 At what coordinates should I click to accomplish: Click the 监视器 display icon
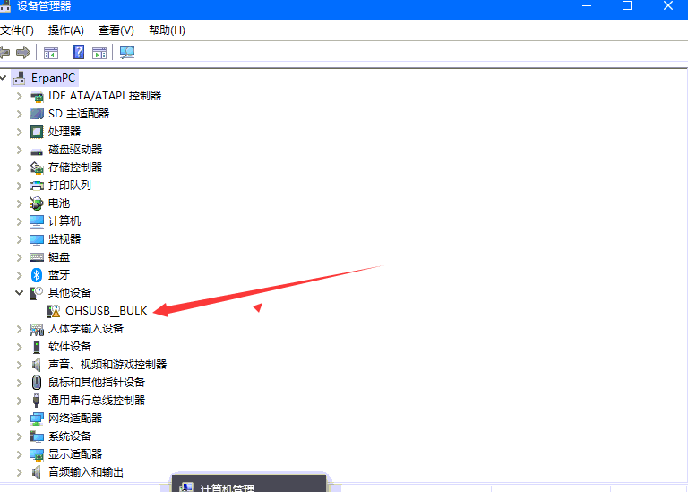(x=37, y=239)
